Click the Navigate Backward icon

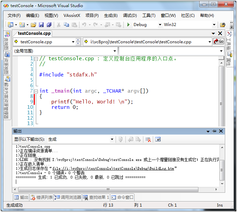tap(107, 25)
